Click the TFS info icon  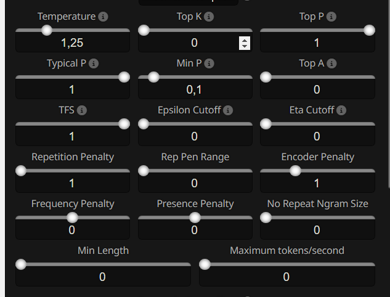[x=82, y=110]
